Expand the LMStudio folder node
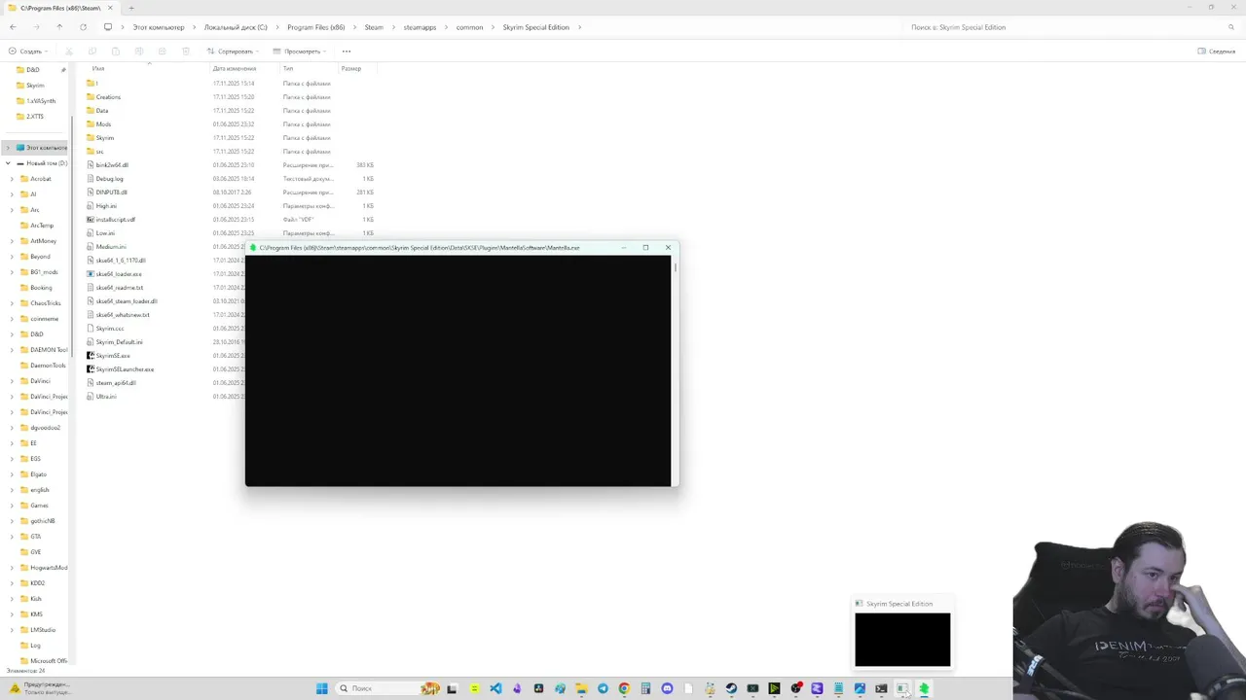This screenshot has width=1246, height=700. point(12,630)
